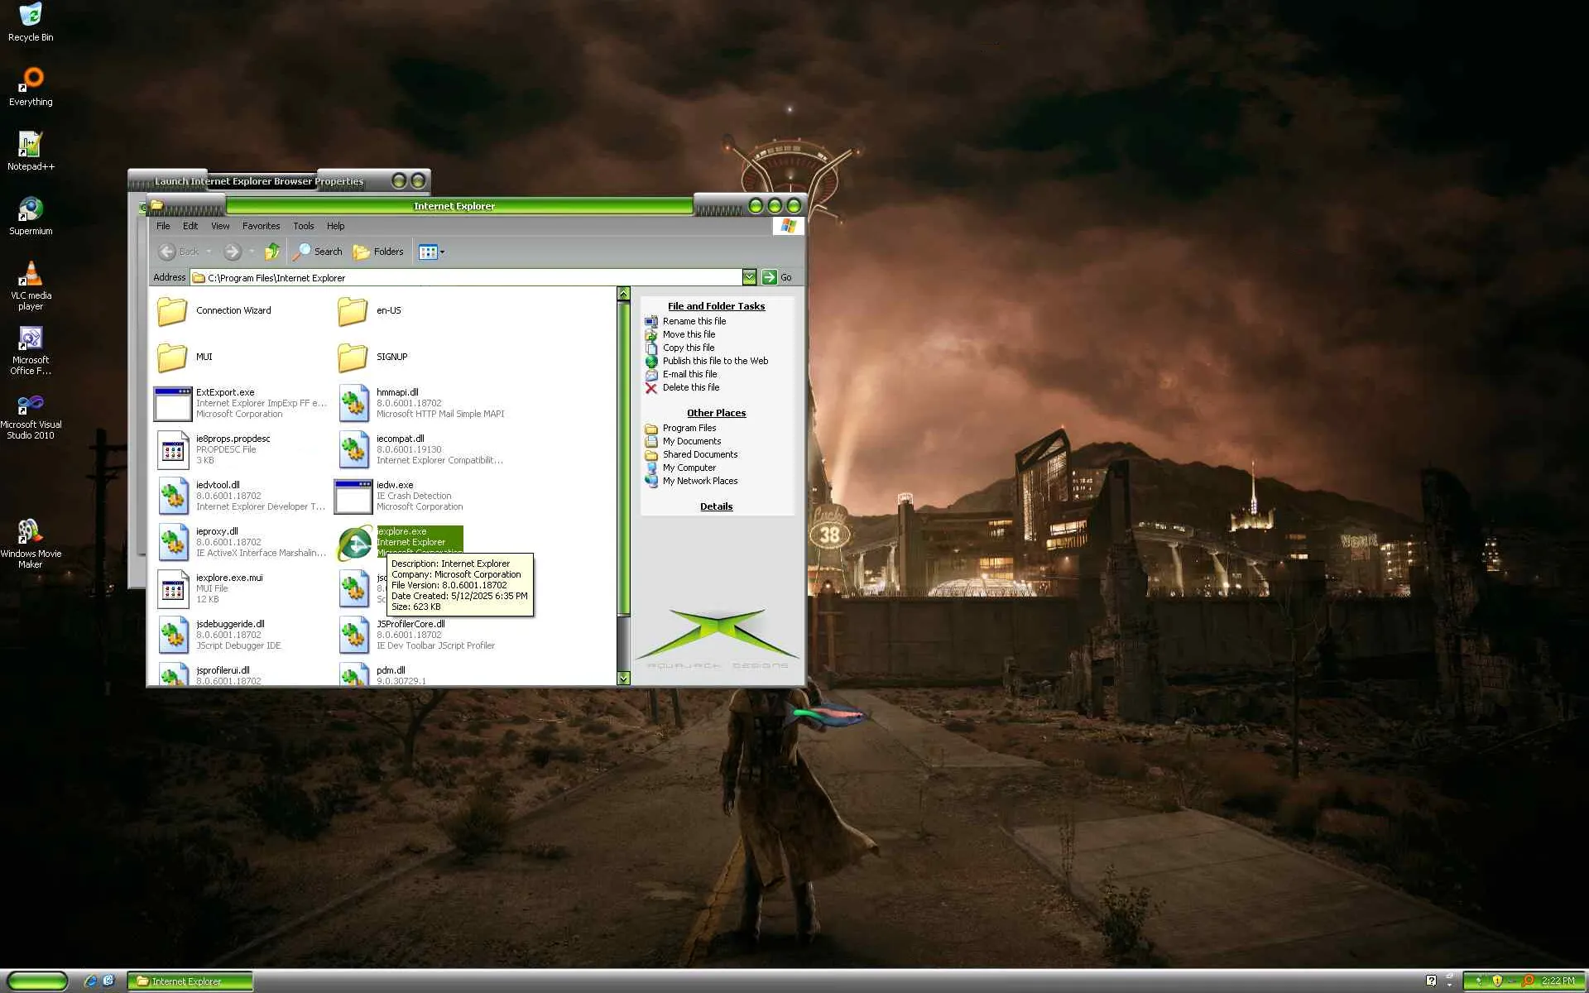The height and width of the screenshot is (993, 1589).
Task: Click Delete this file task
Action: [690, 387]
